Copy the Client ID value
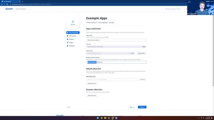Viewport: 214px width, 120px height. pos(143,47)
